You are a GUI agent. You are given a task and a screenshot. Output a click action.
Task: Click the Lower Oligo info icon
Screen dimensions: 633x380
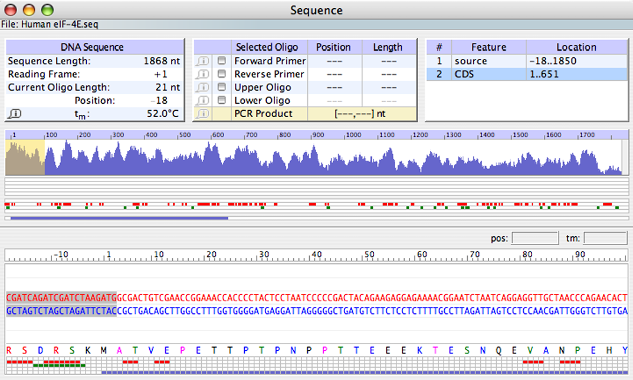click(202, 100)
